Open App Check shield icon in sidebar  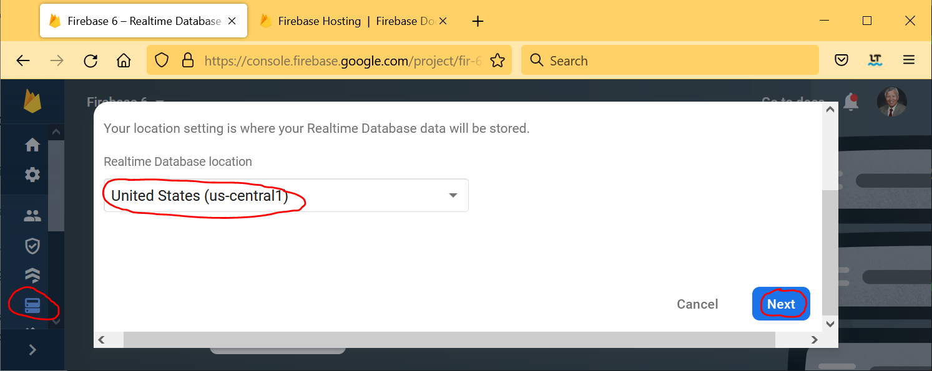(32, 246)
